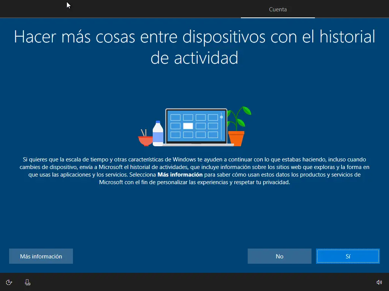The height and width of the screenshot is (291, 389).
Task: Select the Cuenta tab
Action: click(278, 9)
